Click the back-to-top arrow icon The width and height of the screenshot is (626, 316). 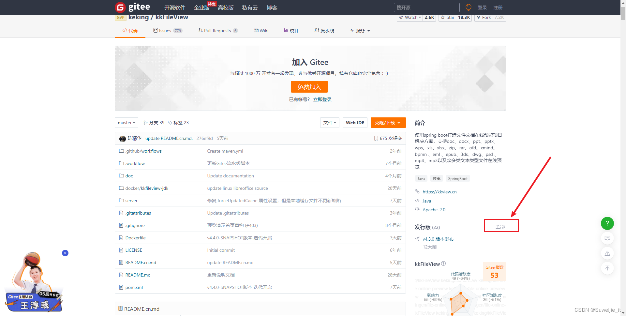point(607,268)
